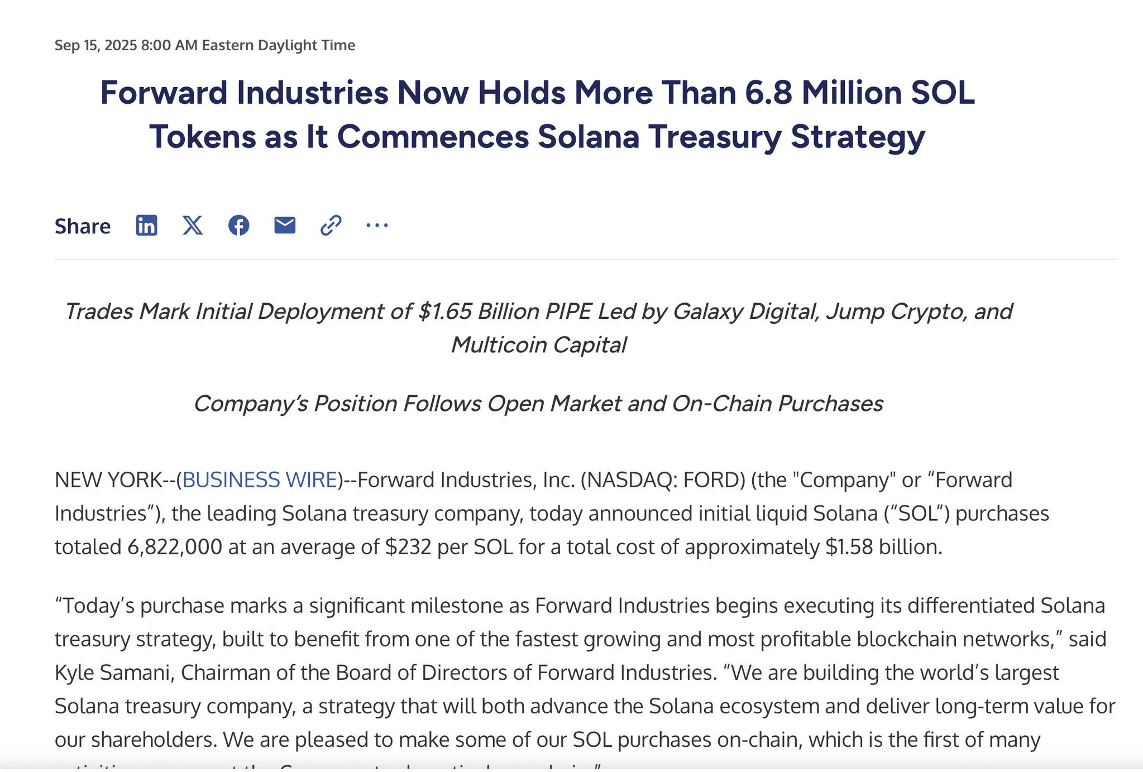Click the $1.58 billion total cost text

(x=883, y=547)
